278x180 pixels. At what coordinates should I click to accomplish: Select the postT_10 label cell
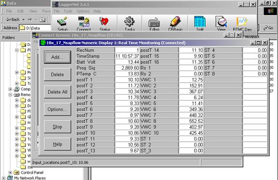point(96,133)
